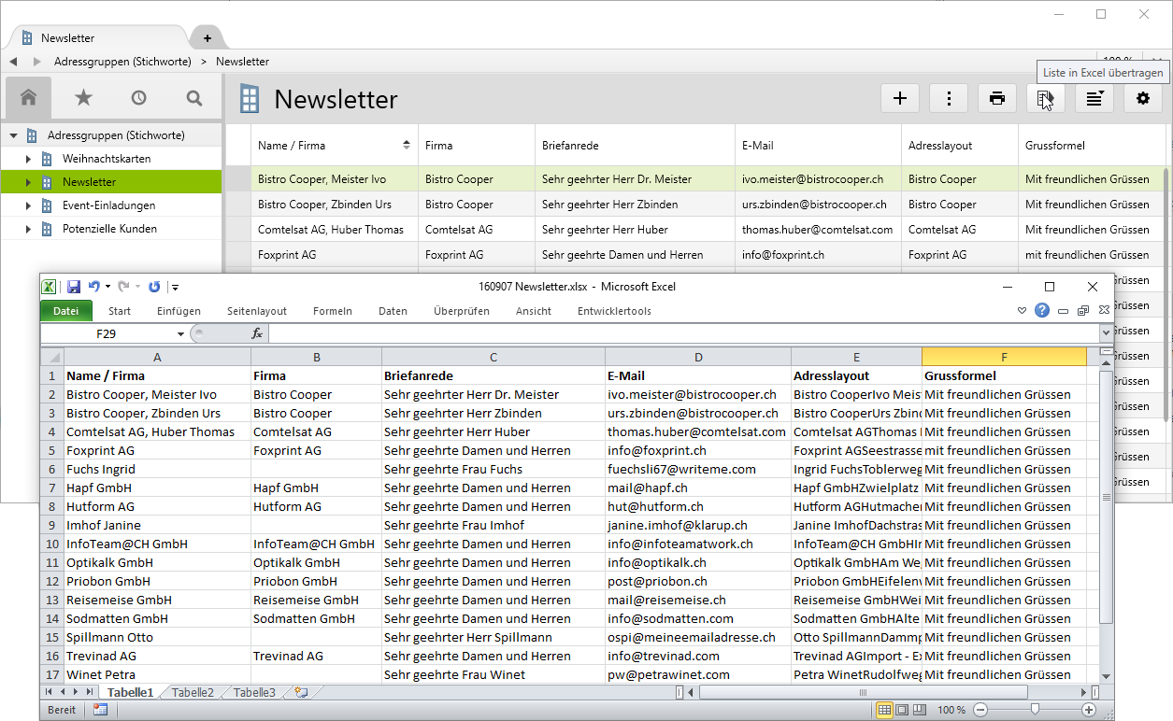The height and width of the screenshot is (721, 1173).
Task: Open the settings gear in Newsletter toolbar
Action: tap(1142, 98)
